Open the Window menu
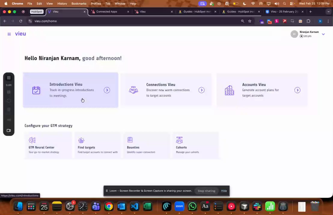333x215 pixels. click(120, 4)
